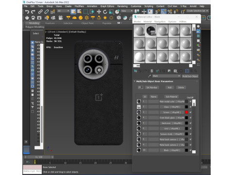The width and height of the screenshot is (233, 175).
Task: Click the Add sub-material button
Action: click(x=169, y=87)
